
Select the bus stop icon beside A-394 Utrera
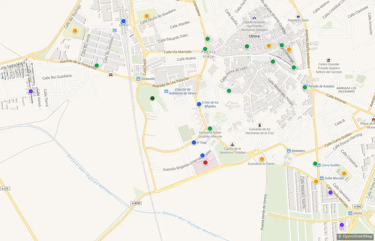pos(350,213)
